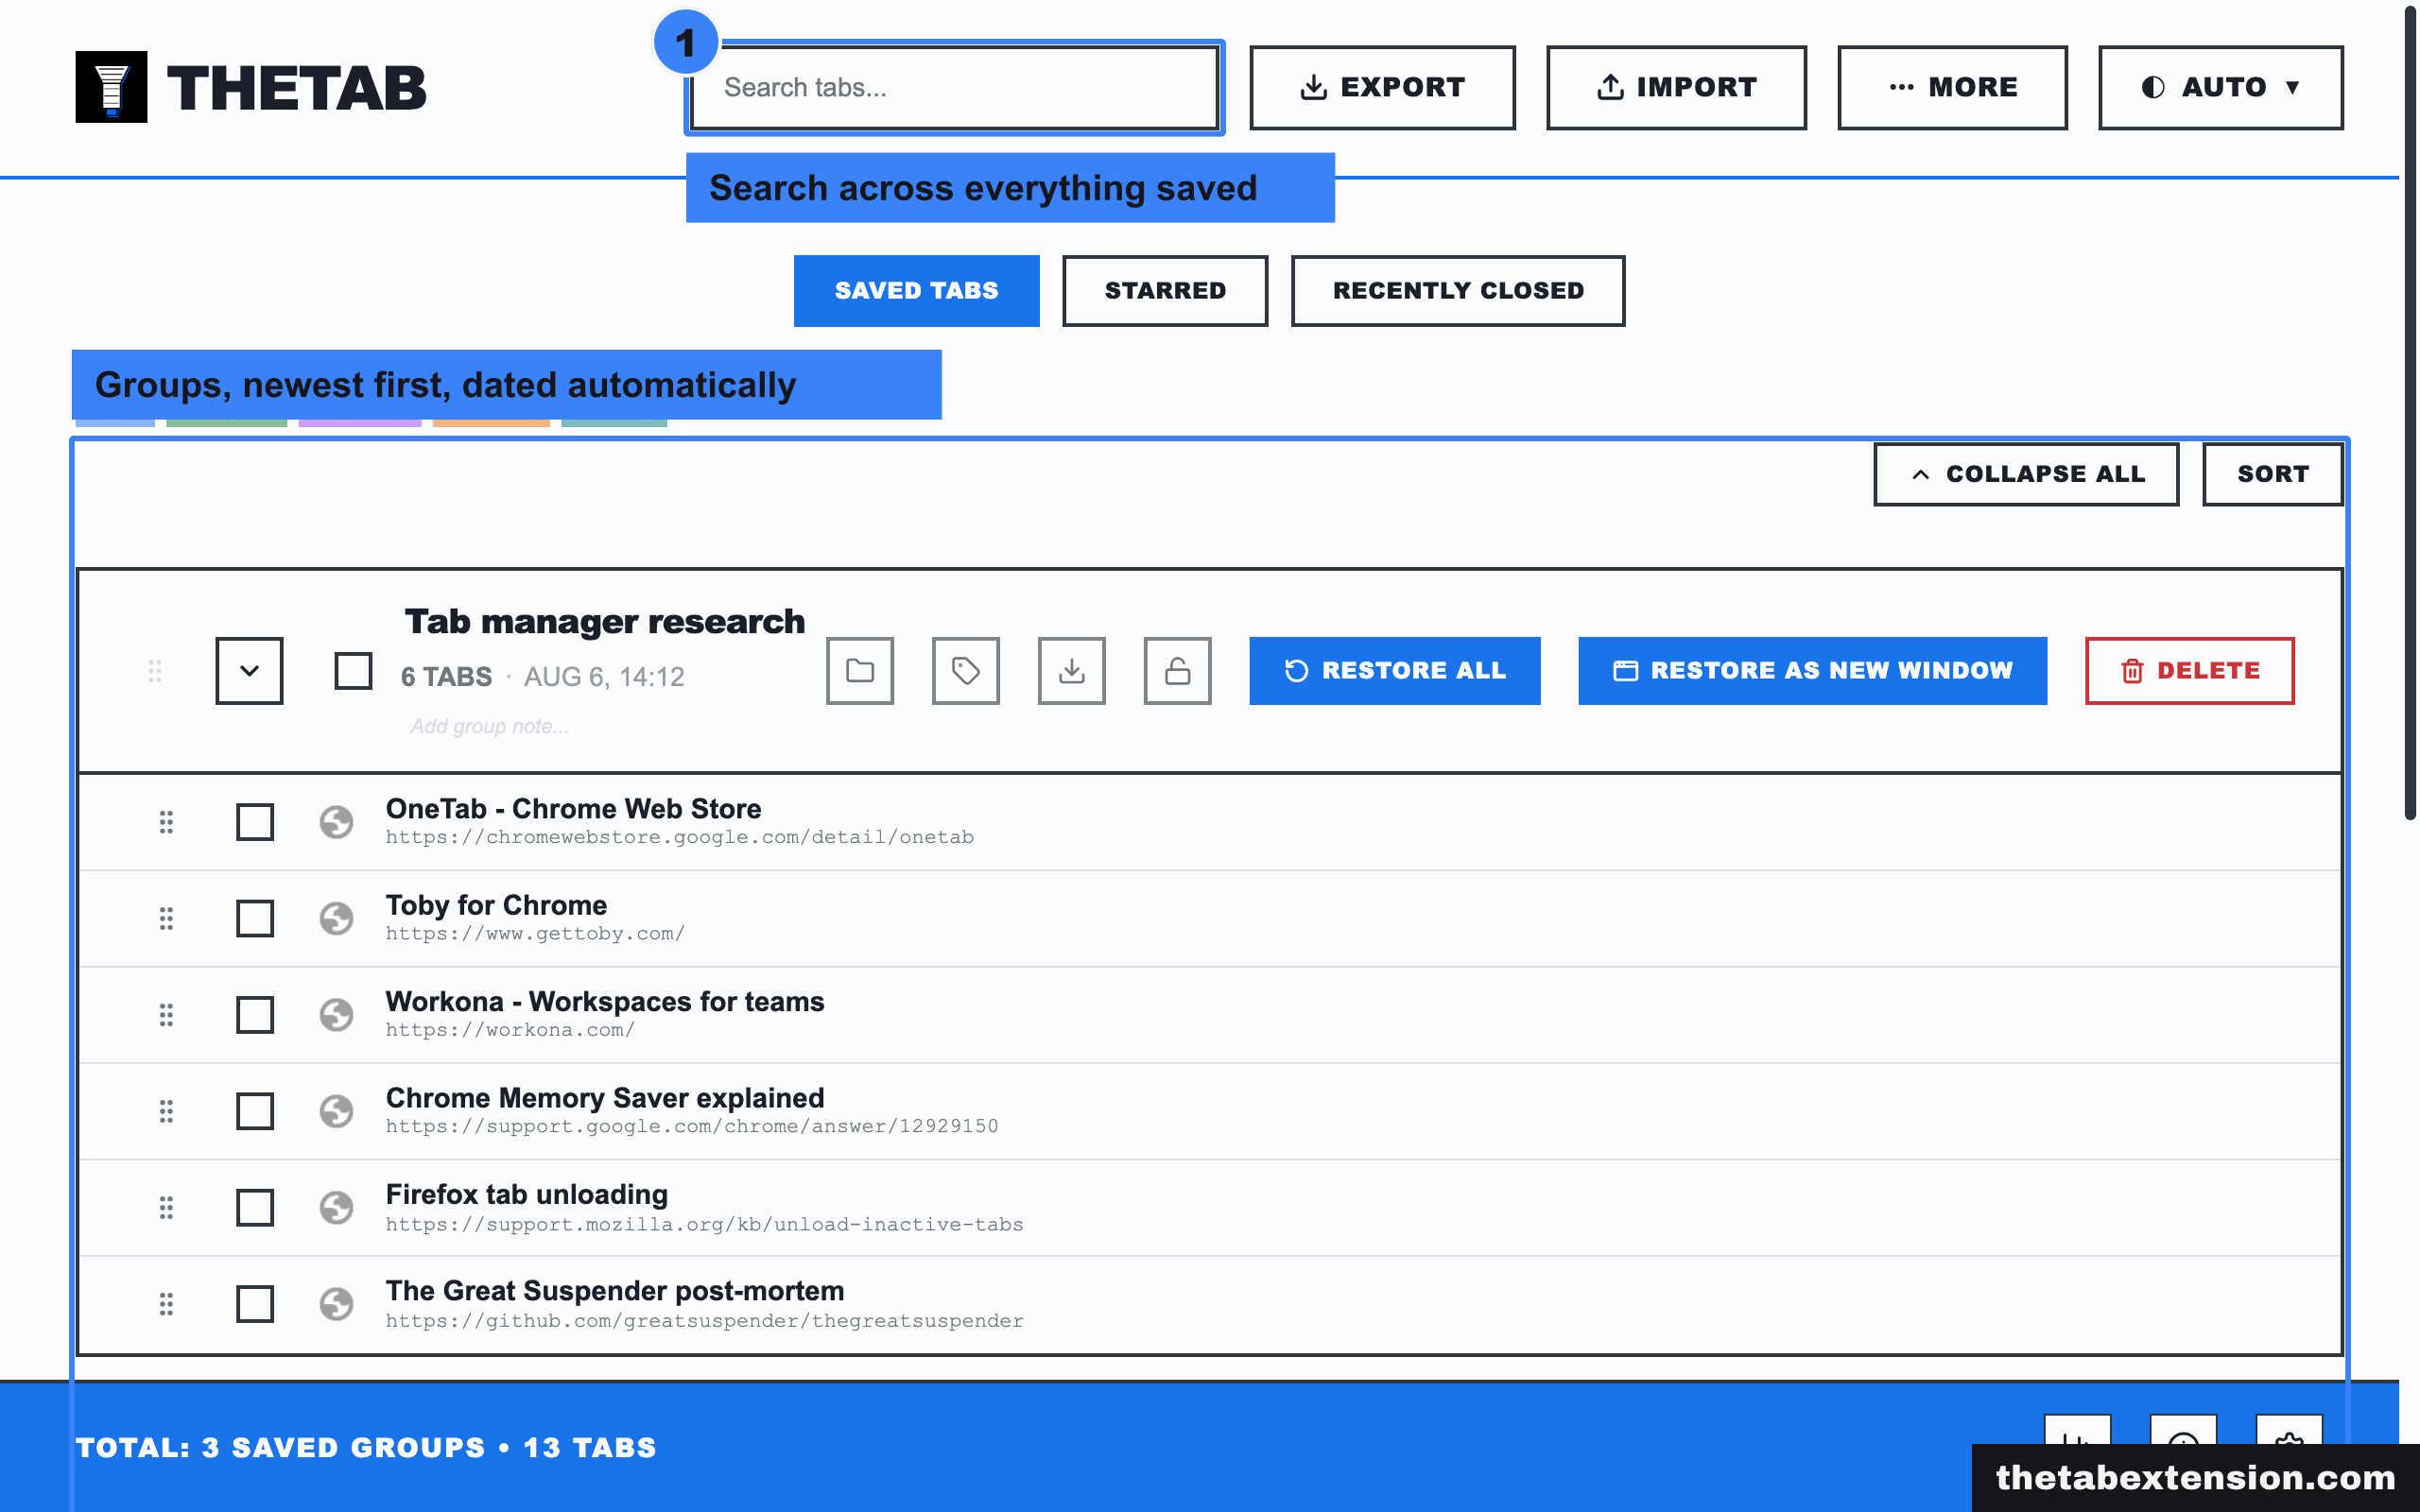Click the THETAB flashlight logo icon
The height and width of the screenshot is (1512, 2420).
pyautogui.click(x=111, y=87)
